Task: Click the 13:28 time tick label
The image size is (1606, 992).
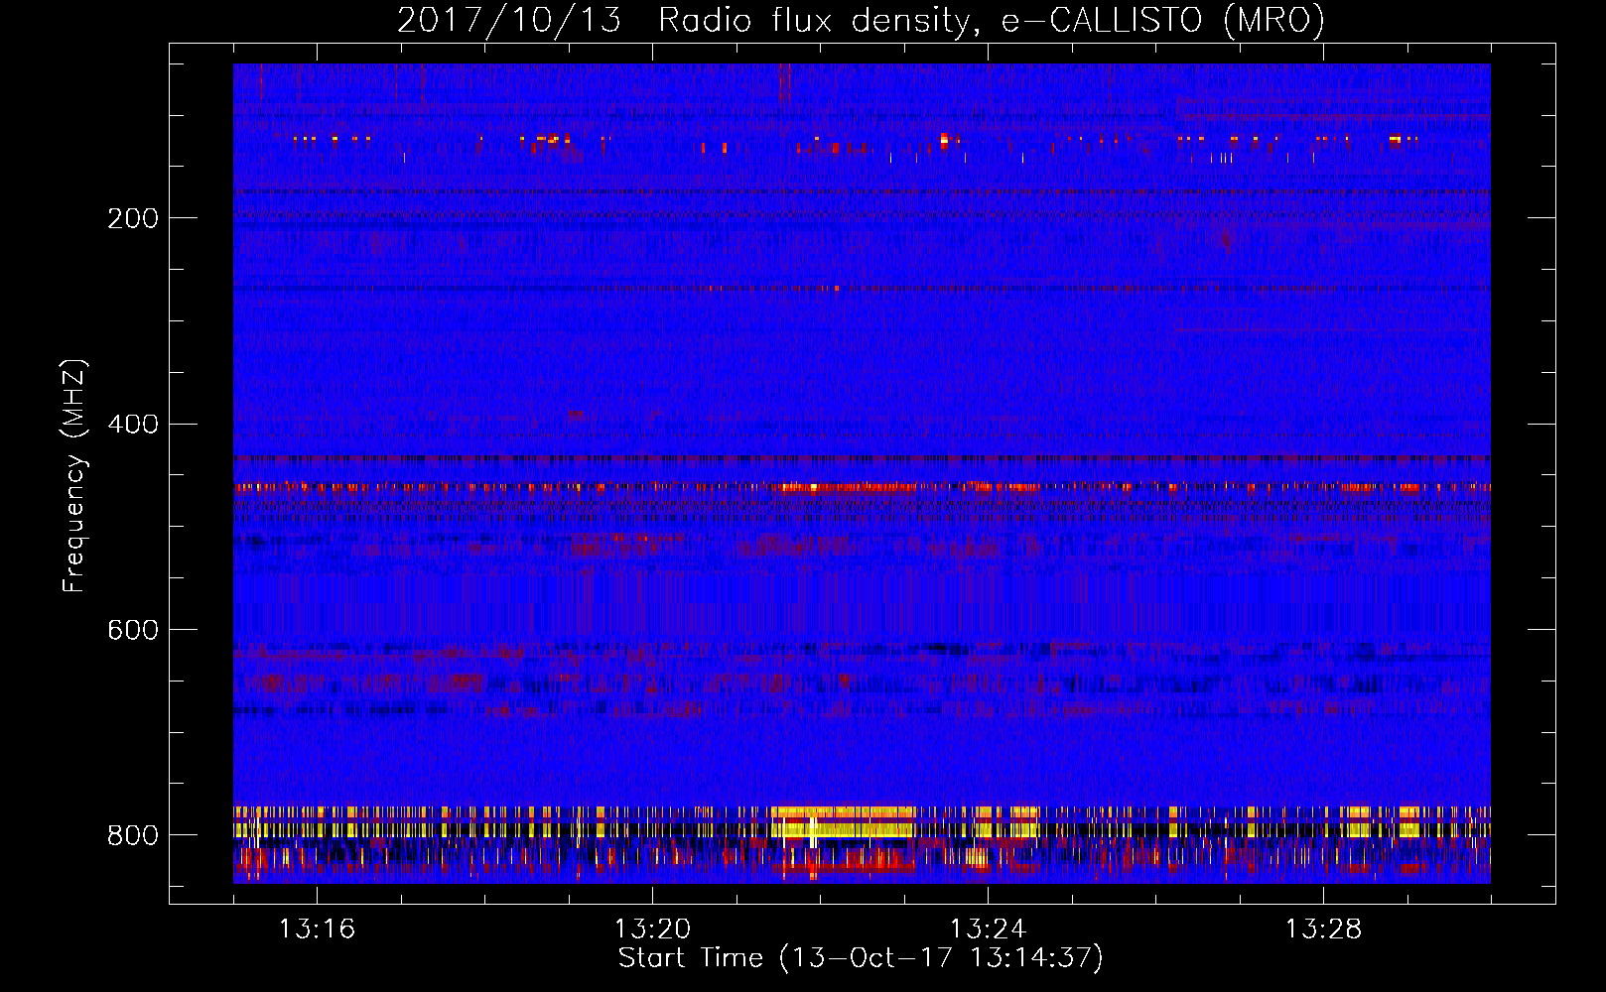Action: click(x=1323, y=929)
